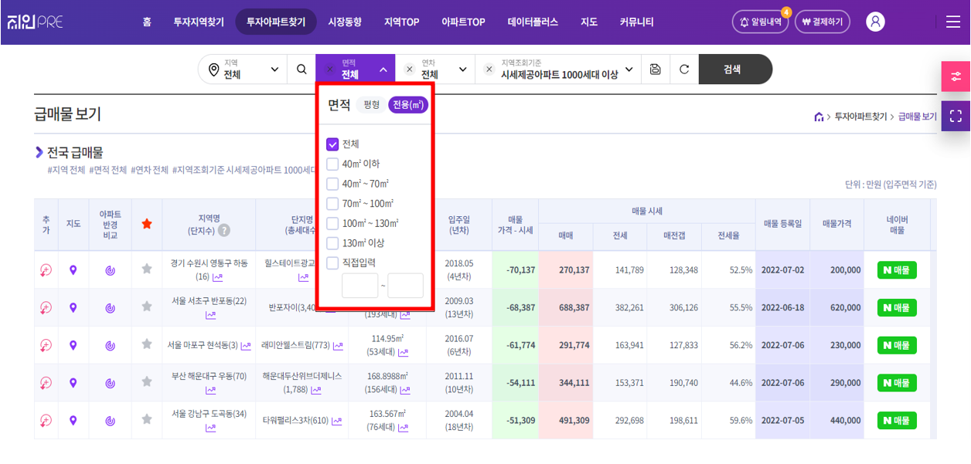Favorite the 래미안웰스트림 row with star
The height and width of the screenshot is (464, 971).
[147, 345]
